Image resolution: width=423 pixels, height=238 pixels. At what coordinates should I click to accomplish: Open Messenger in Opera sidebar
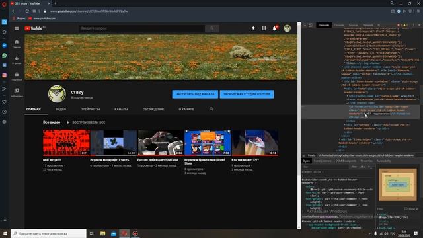pyautogui.click(x=5, y=46)
